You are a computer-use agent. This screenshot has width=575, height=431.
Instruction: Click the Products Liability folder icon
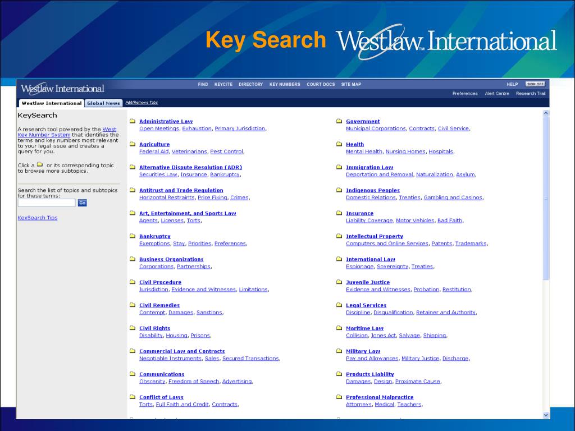339,374
